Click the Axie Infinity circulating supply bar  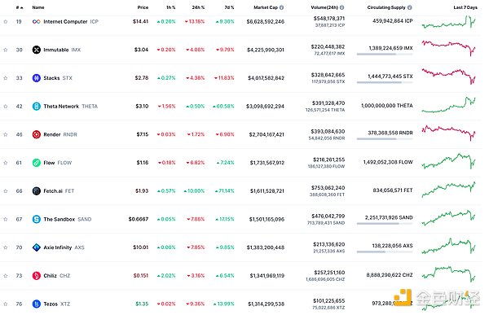click(385, 252)
